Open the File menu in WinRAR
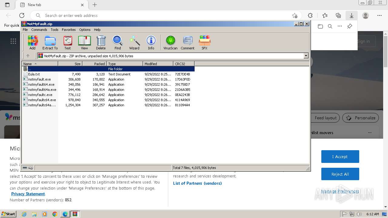This screenshot has height=218, width=388. (25, 30)
